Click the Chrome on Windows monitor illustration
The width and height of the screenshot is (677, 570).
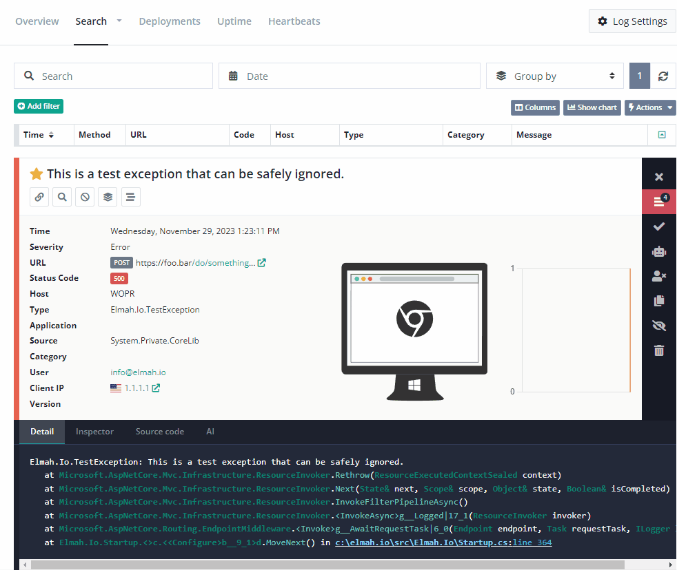pos(414,332)
